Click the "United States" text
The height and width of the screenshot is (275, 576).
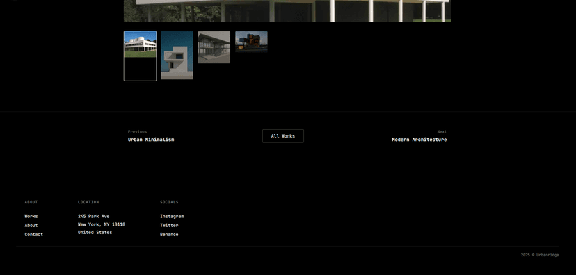tap(95, 233)
